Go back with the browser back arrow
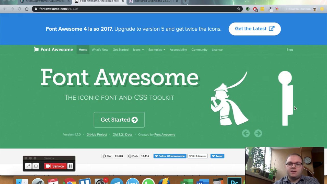327x184 pixels. [5, 9]
